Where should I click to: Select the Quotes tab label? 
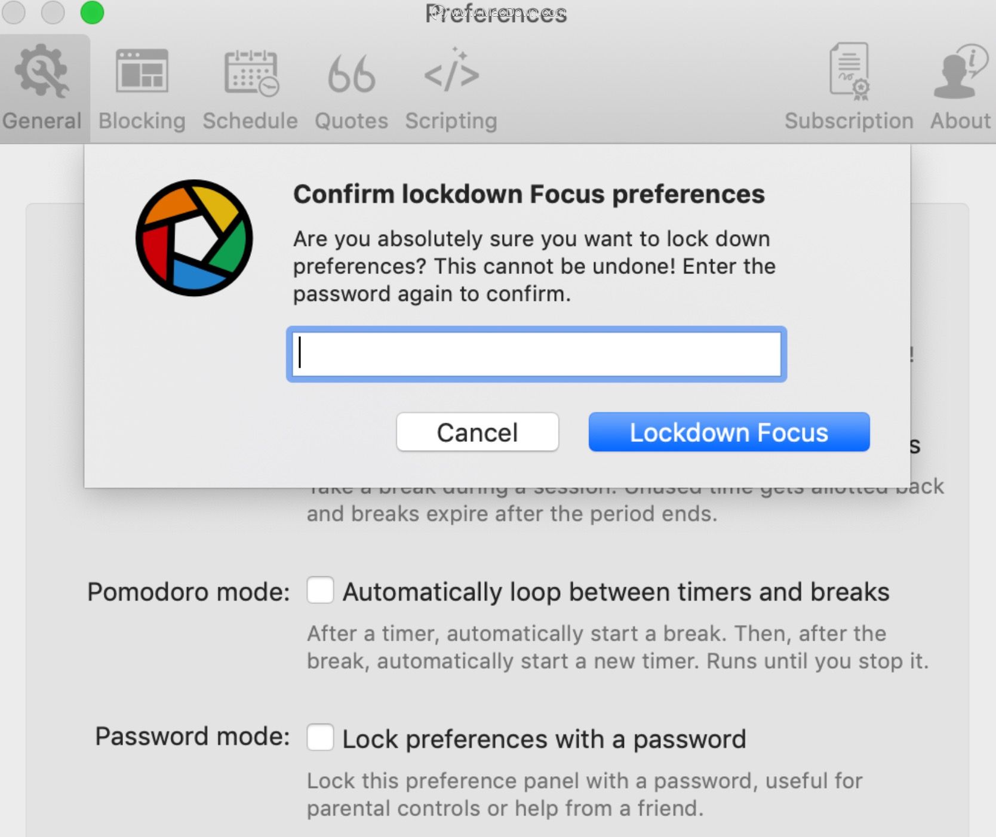[x=352, y=121]
